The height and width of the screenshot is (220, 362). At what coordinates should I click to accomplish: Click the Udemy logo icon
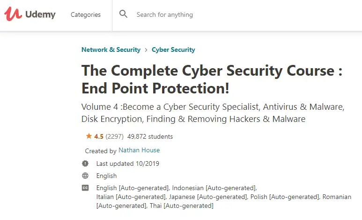[x=13, y=14]
